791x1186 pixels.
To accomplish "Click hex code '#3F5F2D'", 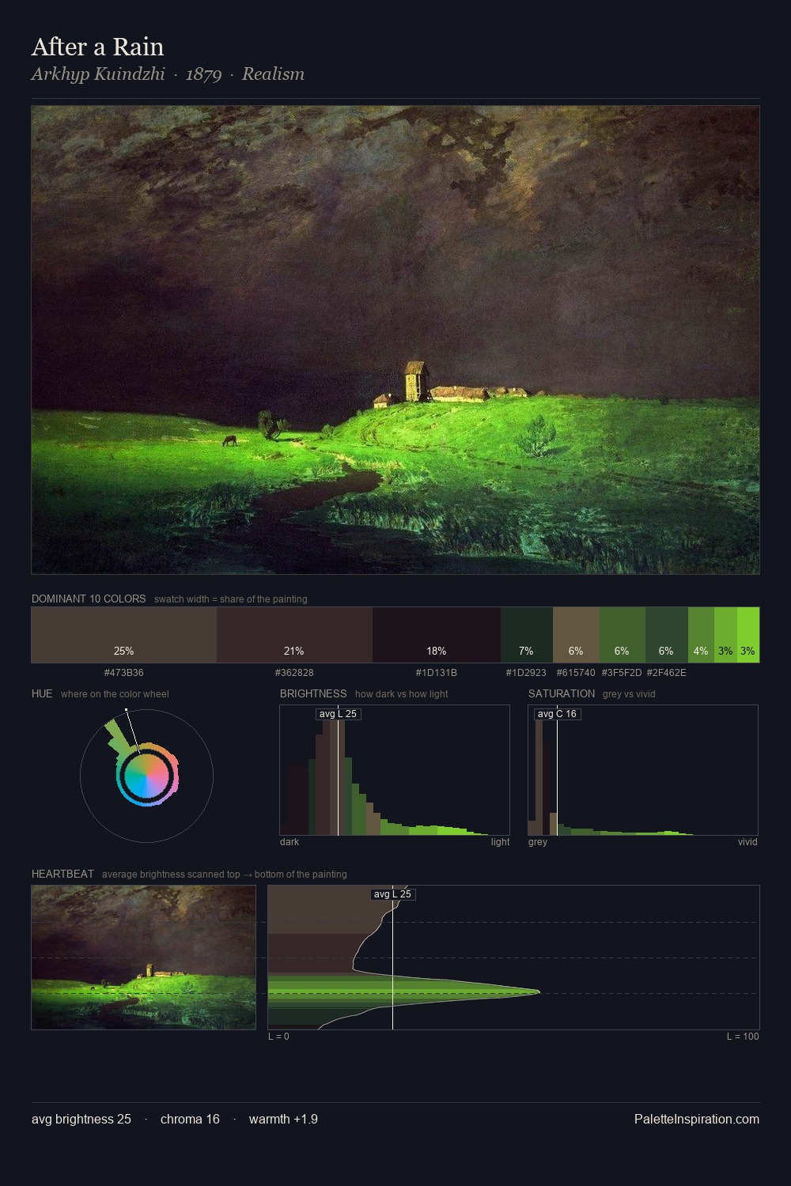I will [x=622, y=673].
